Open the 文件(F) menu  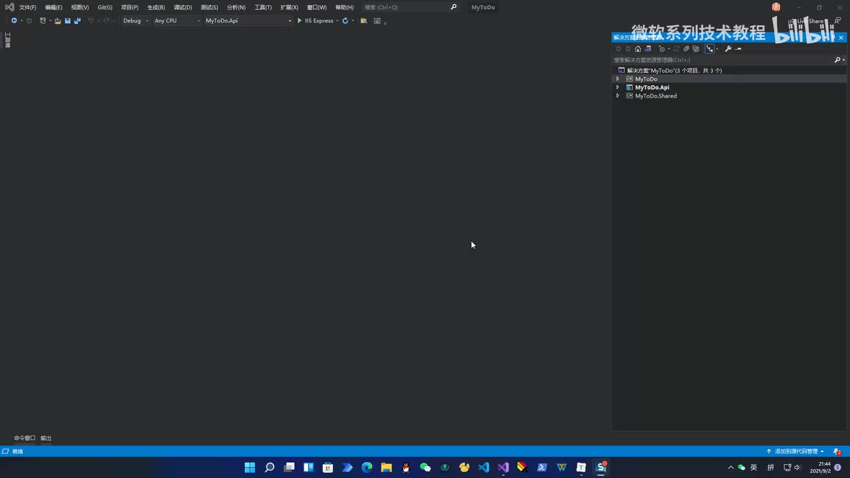pos(27,7)
